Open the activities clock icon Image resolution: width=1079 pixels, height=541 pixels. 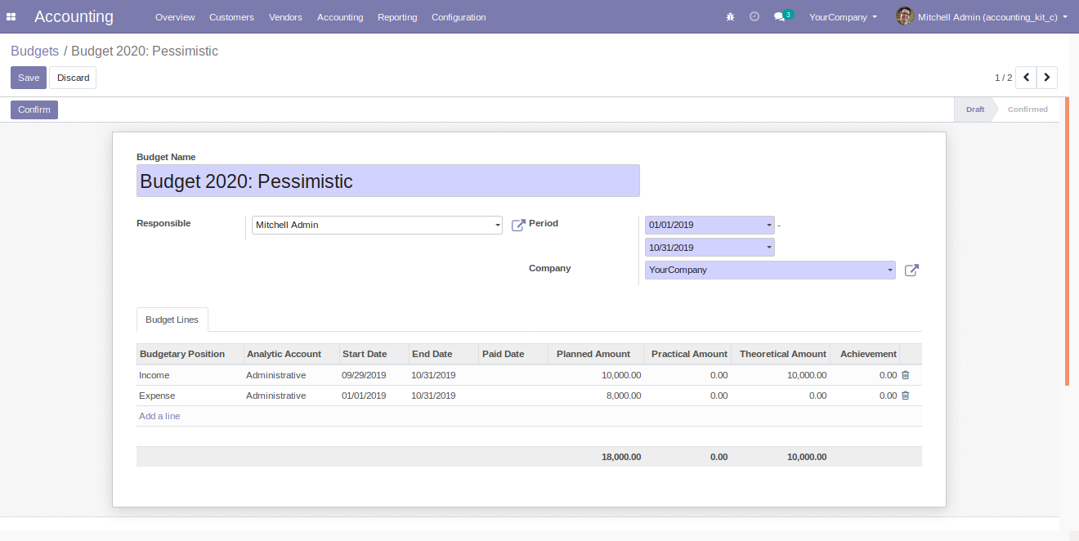pyautogui.click(x=754, y=17)
